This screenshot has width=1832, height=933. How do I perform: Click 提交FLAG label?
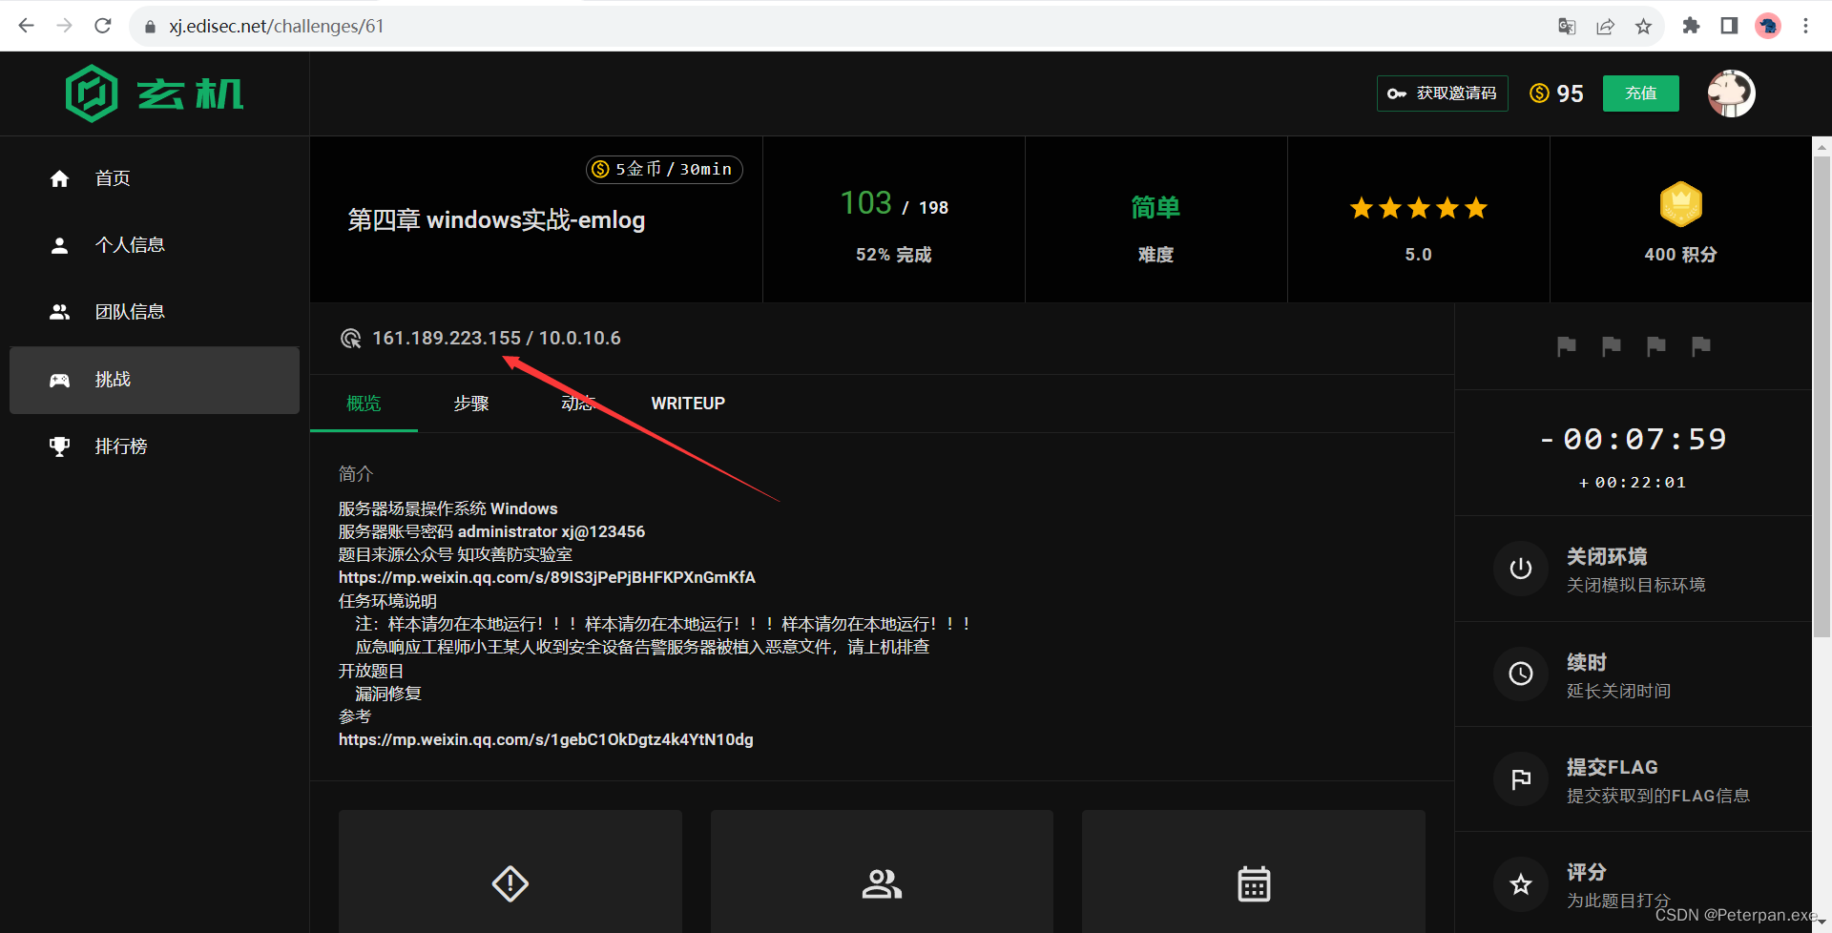(x=1613, y=768)
